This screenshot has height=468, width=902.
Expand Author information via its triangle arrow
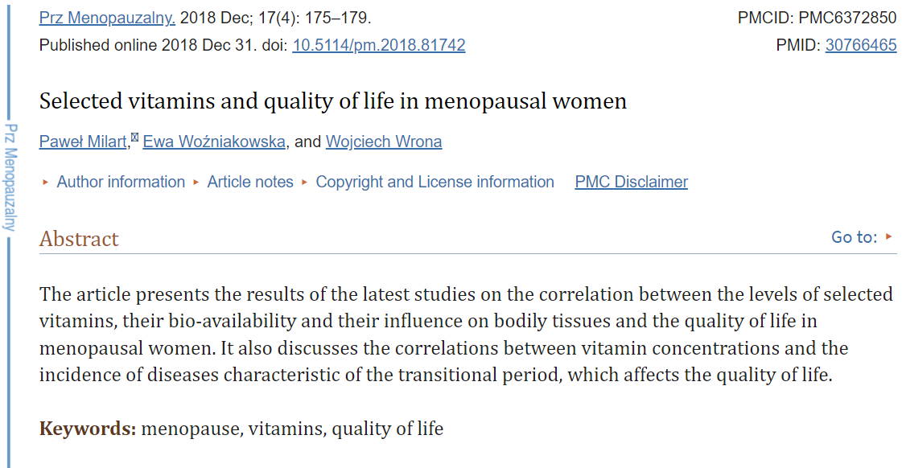(x=45, y=183)
